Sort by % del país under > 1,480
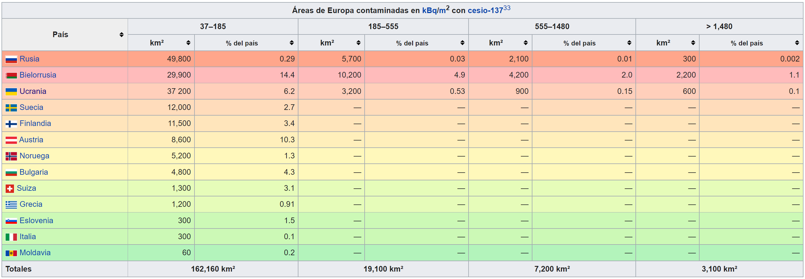This screenshot has width=805, height=279. (x=797, y=43)
